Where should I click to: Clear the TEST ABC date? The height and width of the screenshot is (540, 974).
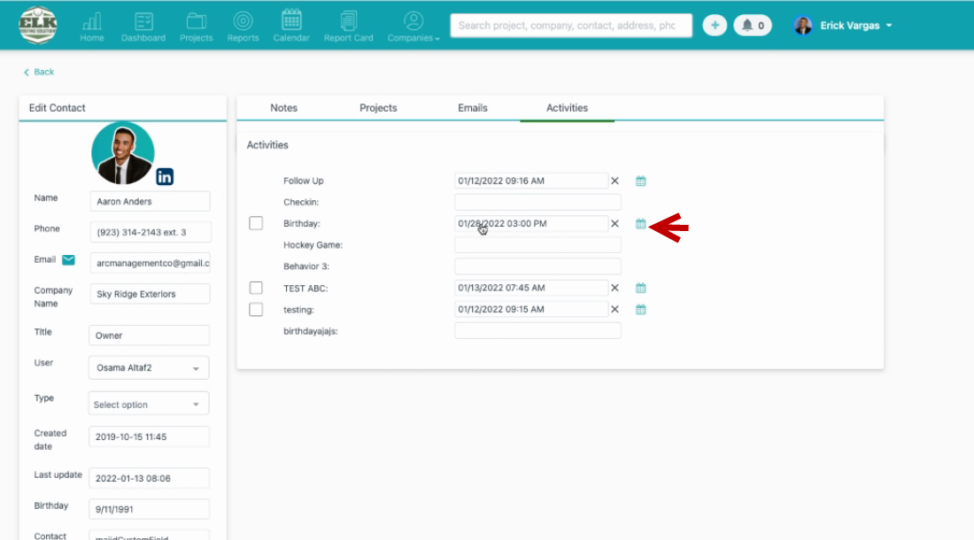[x=615, y=288]
